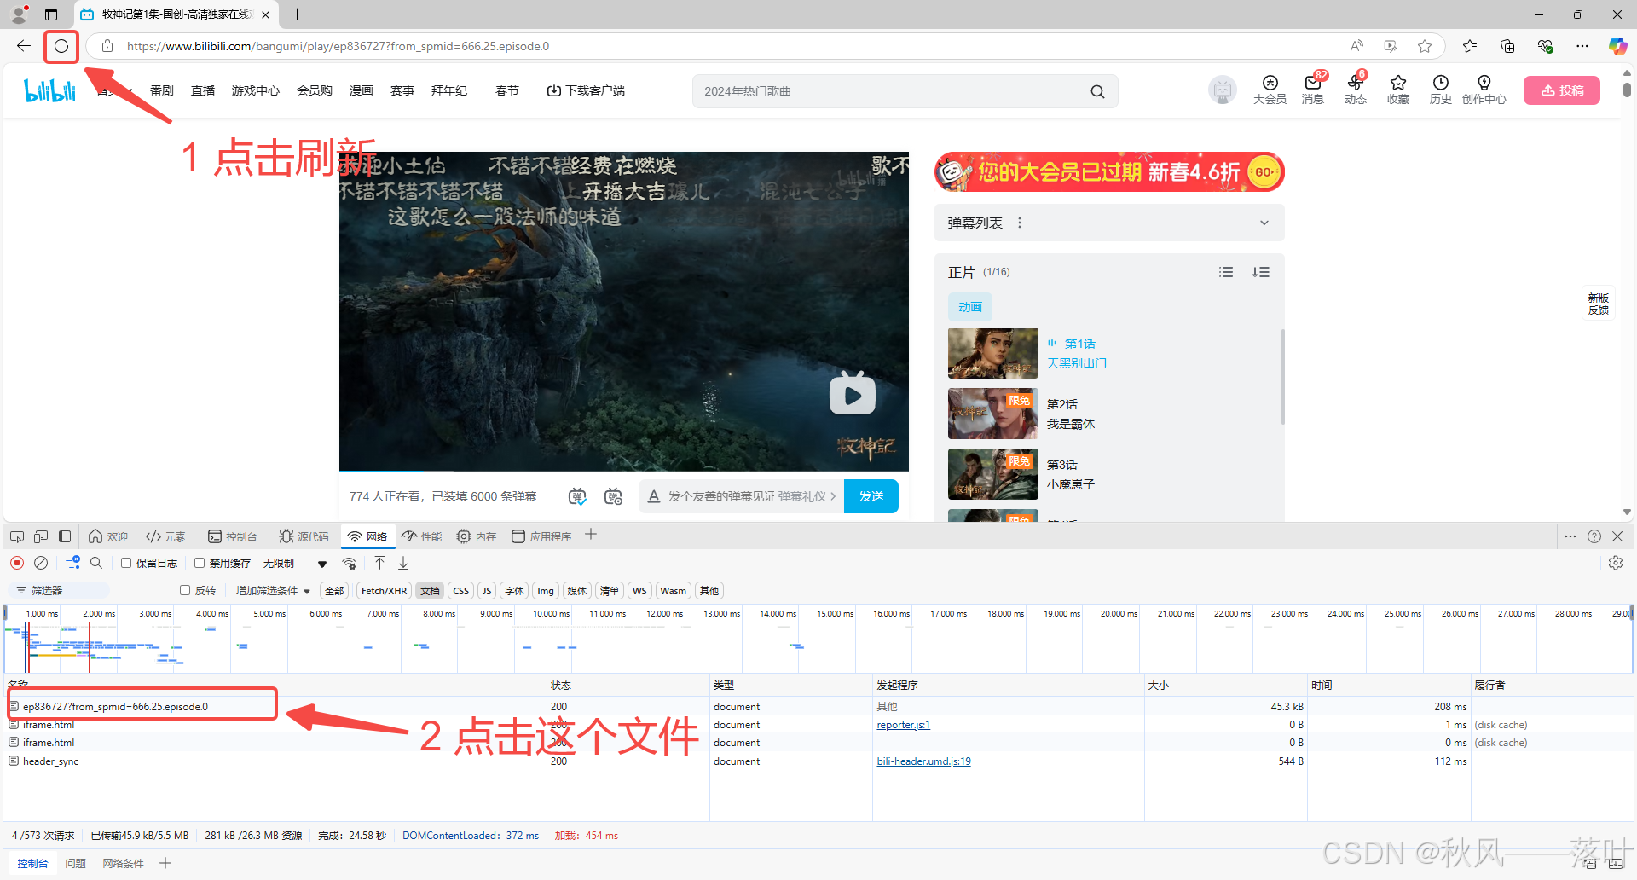Click the export HAR download arrow
The height and width of the screenshot is (880, 1637).
tap(403, 563)
